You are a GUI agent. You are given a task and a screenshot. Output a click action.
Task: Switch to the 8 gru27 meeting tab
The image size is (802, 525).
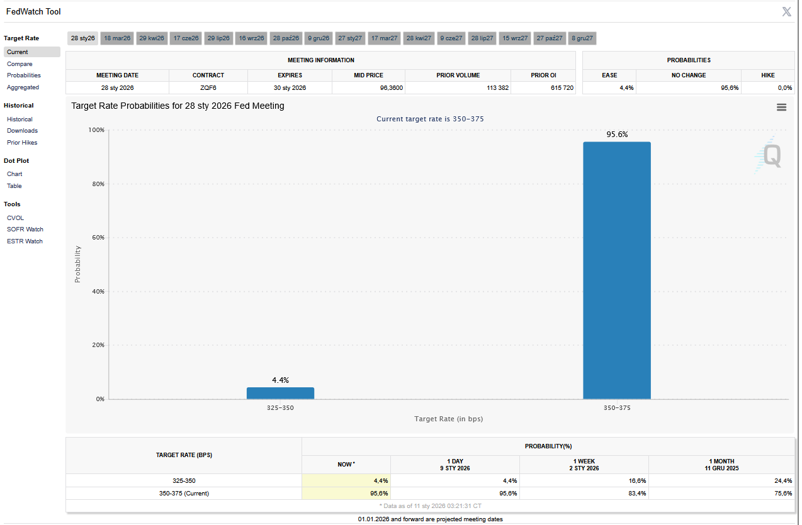pyautogui.click(x=582, y=38)
